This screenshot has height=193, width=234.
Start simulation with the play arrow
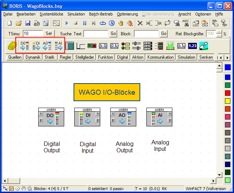(67, 23)
